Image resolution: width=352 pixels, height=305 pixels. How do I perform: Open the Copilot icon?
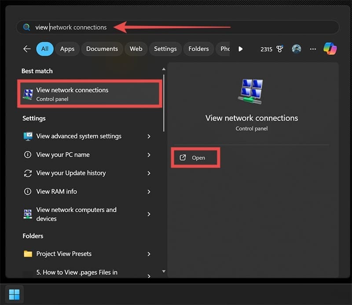point(330,49)
